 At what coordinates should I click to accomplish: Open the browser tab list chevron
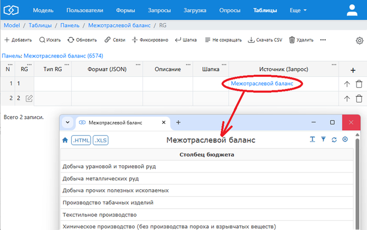67,122
